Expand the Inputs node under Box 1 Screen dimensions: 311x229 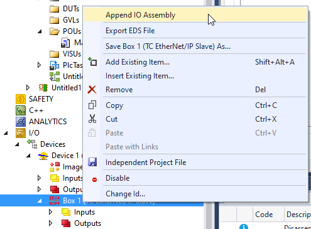[50, 212]
